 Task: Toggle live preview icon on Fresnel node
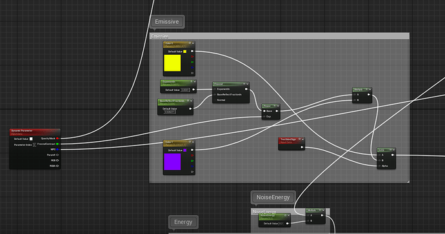click(244, 84)
